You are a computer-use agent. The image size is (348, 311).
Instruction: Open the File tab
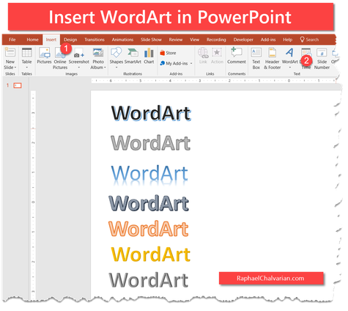(12, 40)
